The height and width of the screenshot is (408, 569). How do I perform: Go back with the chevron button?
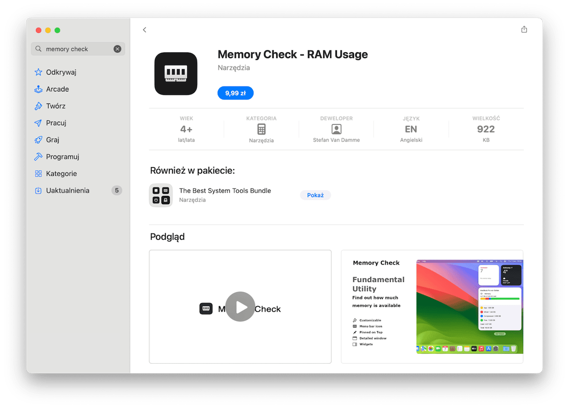145,30
